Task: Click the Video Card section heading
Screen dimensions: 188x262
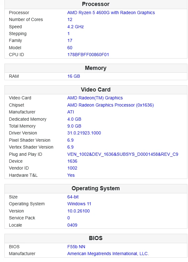Action: (96, 90)
